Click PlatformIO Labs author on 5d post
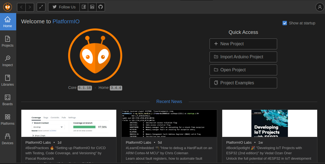This screenshot has width=325, height=164. point(138,142)
